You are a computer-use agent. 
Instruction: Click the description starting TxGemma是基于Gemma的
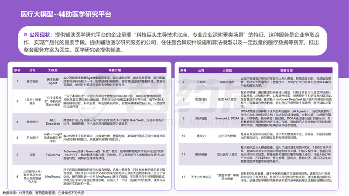(x=114, y=155)
